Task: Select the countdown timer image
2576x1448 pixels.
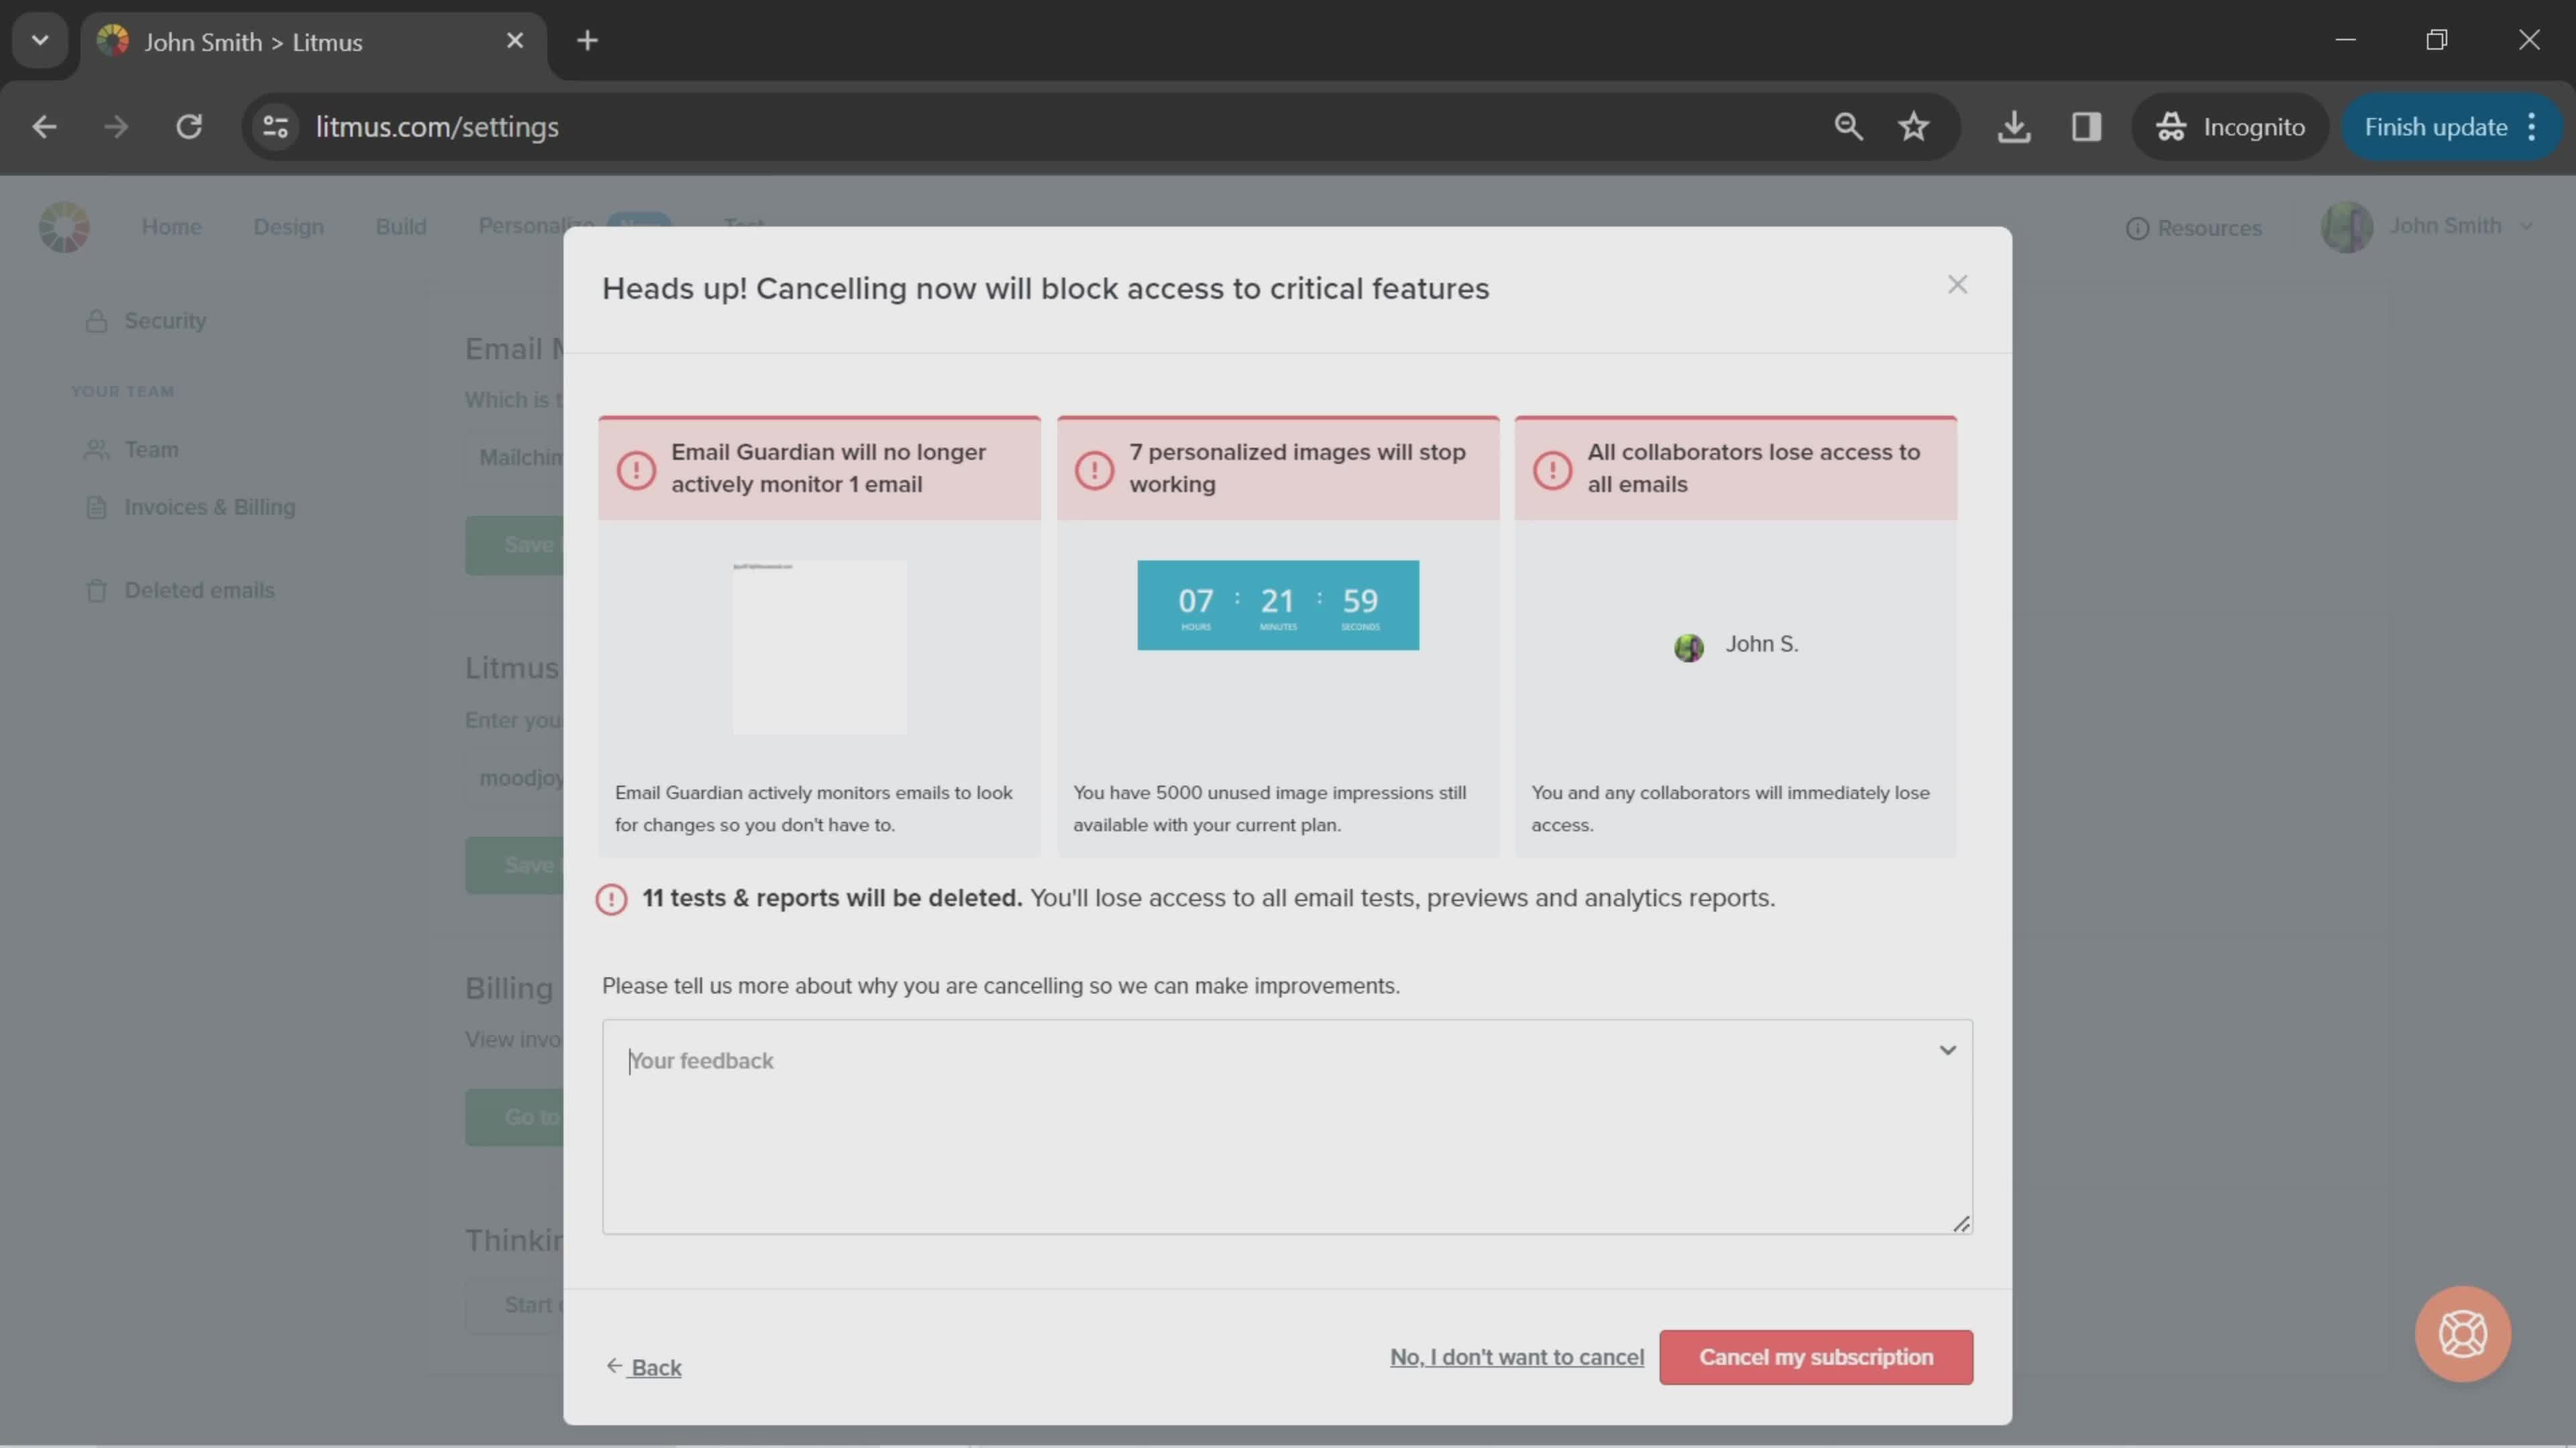Action: tap(1277, 605)
